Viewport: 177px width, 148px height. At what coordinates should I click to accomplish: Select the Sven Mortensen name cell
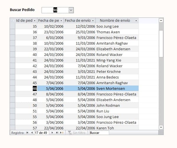pos(117,88)
